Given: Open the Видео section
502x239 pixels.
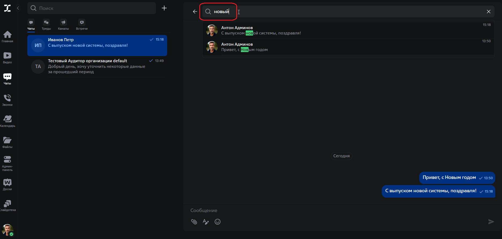Looking at the screenshot, I should 8,58.
